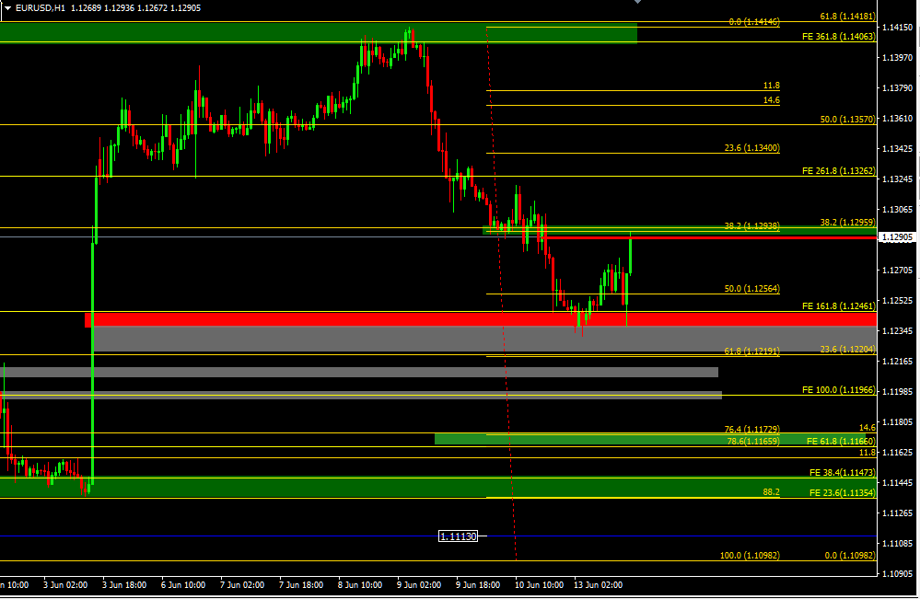
Task: Click the 76.4 (1.11729) retracement label
Action: (x=751, y=430)
